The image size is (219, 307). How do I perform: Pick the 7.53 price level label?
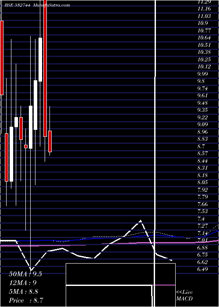203,211
